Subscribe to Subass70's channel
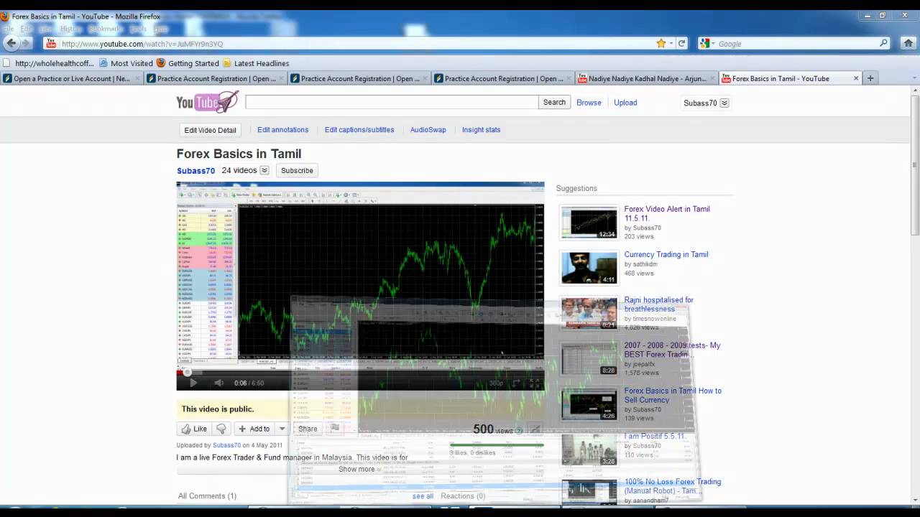This screenshot has width=920, height=517. point(297,170)
